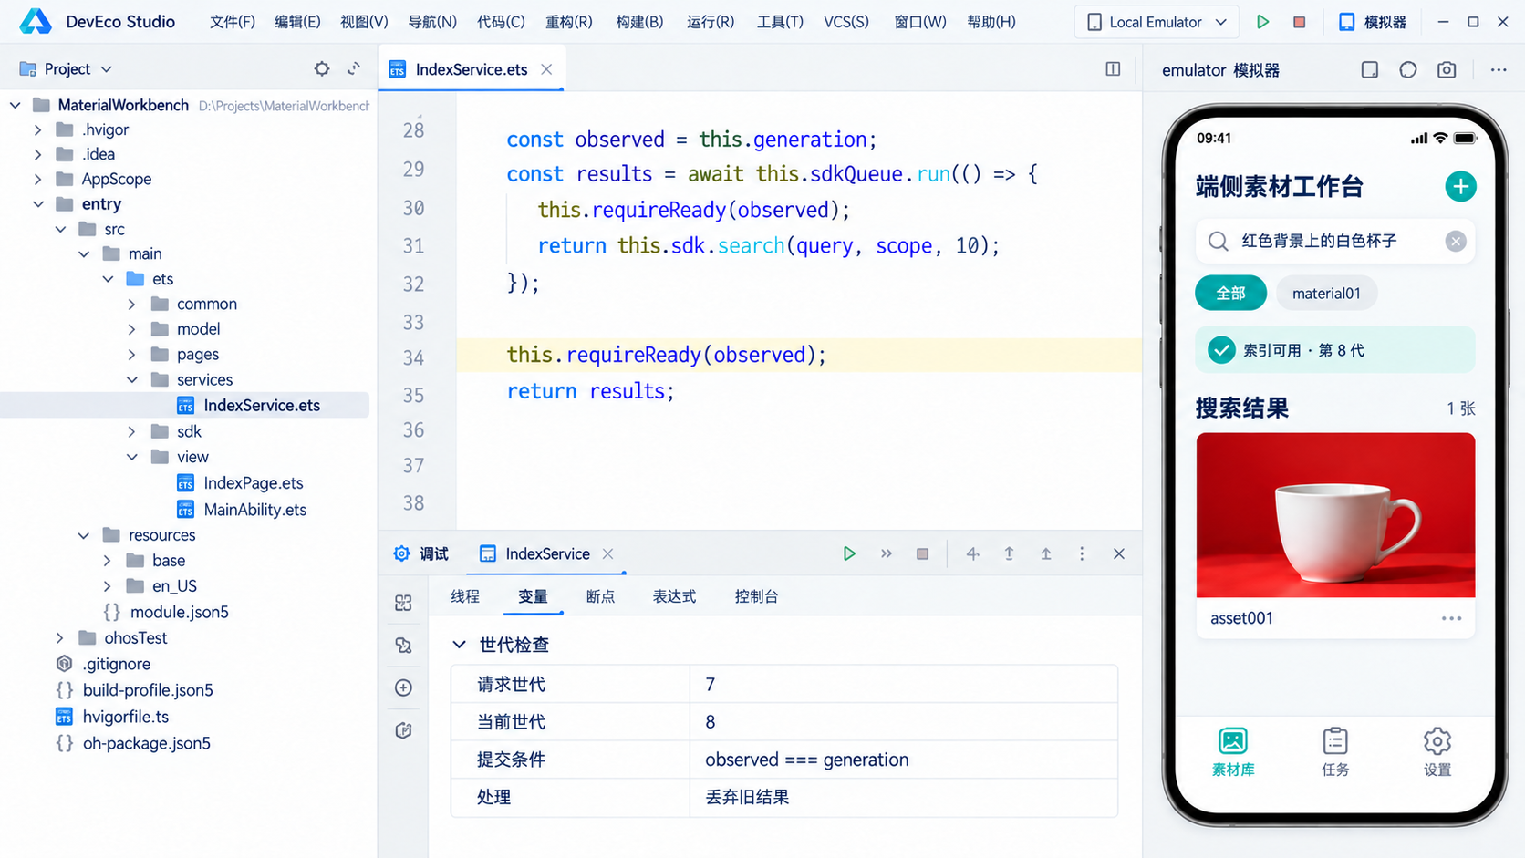1525x858 pixels.
Task: Switch to the 线程 debug tab
Action: tap(465, 596)
